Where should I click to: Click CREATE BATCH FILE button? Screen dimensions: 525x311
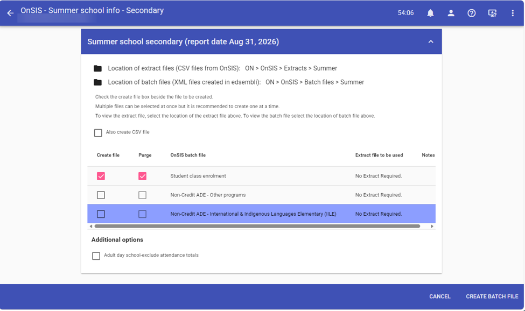coord(492,296)
